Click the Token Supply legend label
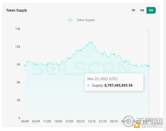The width and height of the screenshot is (166, 131). click(x=85, y=20)
